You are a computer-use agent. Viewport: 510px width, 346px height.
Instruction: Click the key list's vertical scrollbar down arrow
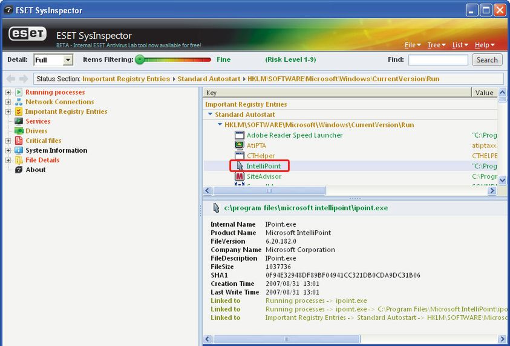coord(502,180)
